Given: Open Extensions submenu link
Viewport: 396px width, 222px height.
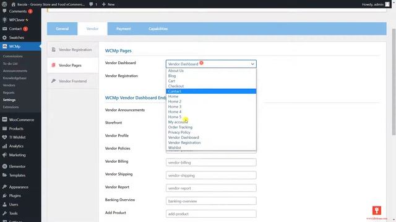Looking at the screenshot, I should click(x=11, y=107).
